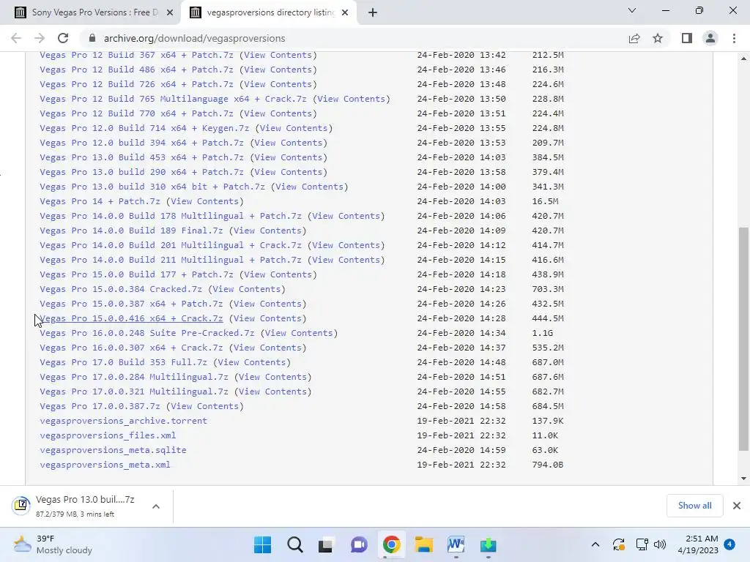The height and width of the screenshot is (562, 750).
Task: Download Vegas Pro 17.0 Build 353 Full.7z
Action: 123,362
